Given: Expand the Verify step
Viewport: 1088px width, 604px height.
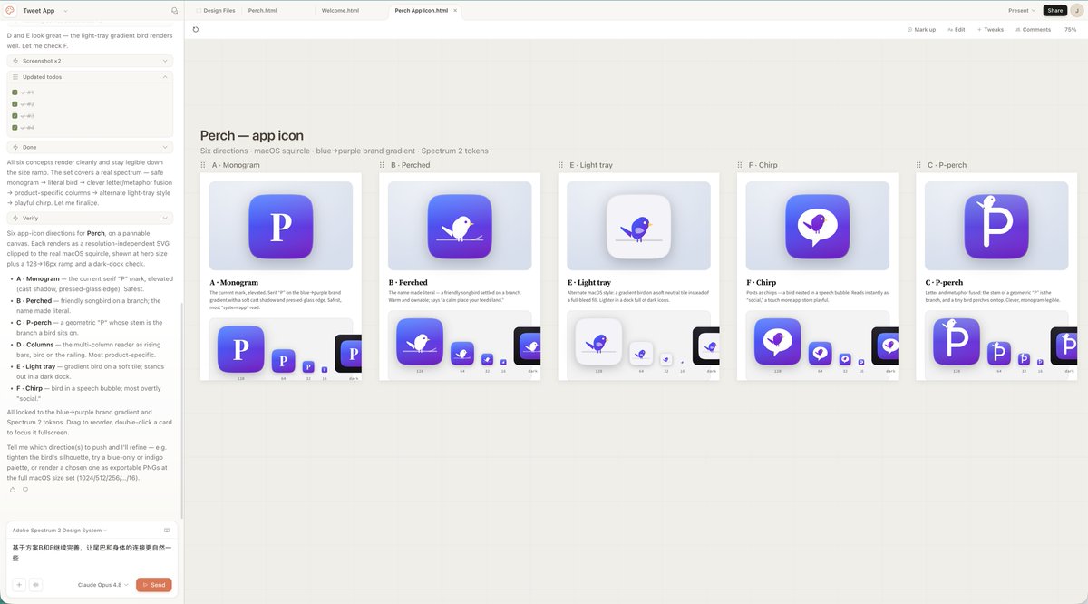Looking at the screenshot, I should click(x=90, y=218).
